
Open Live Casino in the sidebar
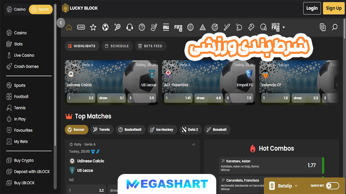[x=20, y=55]
